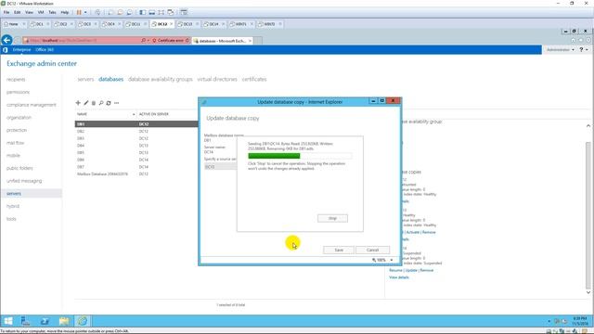Open PowerShell from the taskbar
Image resolution: width=594 pixels, height=334 pixels.
(45, 321)
